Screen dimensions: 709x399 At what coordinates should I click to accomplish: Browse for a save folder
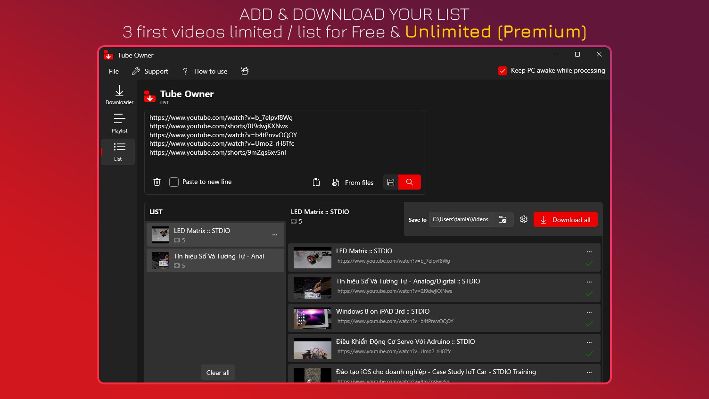pos(503,219)
